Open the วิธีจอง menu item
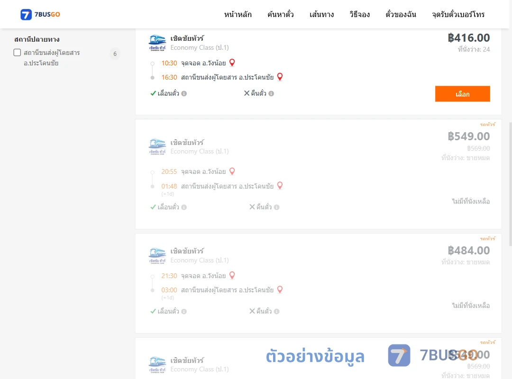This screenshot has width=512, height=379. pyautogui.click(x=359, y=14)
